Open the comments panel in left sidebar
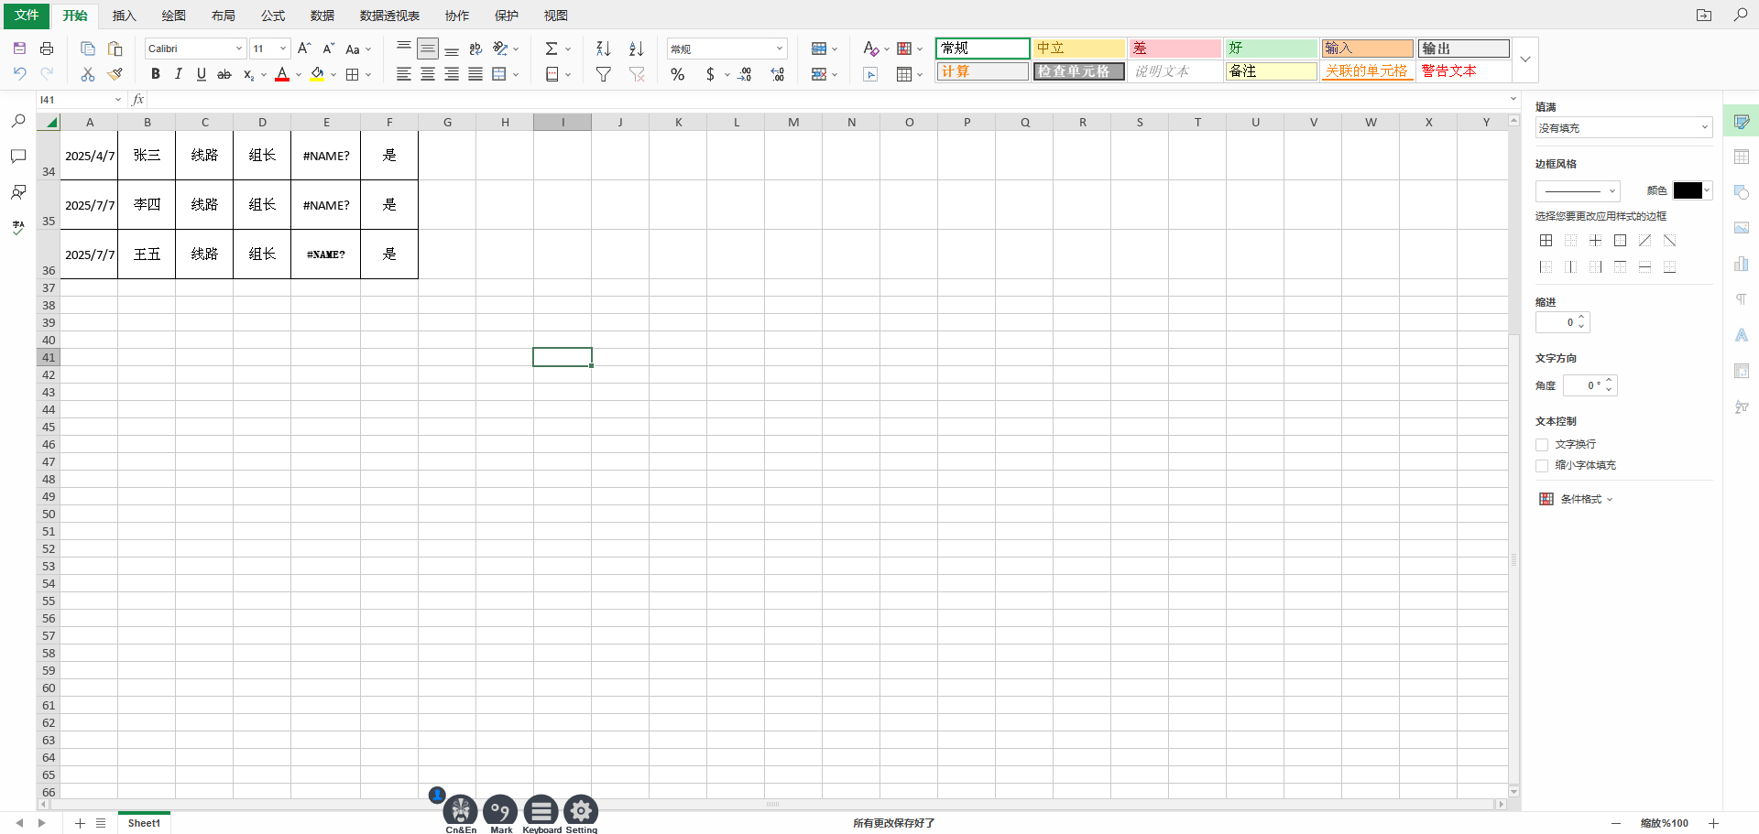 pyautogui.click(x=17, y=157)
